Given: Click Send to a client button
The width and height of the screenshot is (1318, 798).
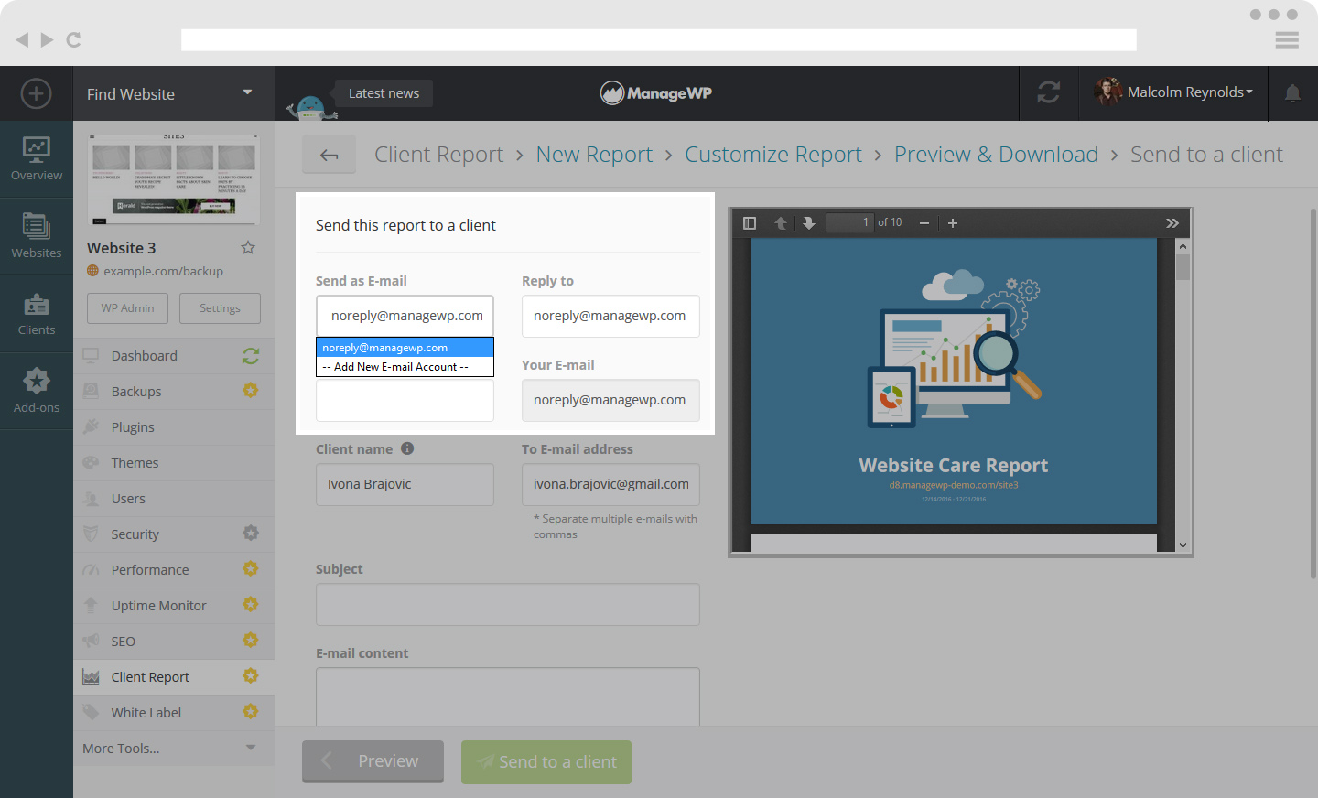Looking at the screenshot, I should (x=546, y=762).
